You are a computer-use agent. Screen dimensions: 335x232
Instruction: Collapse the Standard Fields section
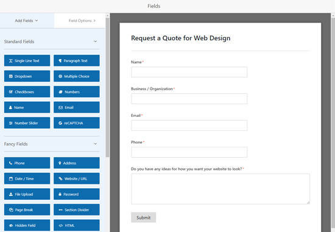95,41
